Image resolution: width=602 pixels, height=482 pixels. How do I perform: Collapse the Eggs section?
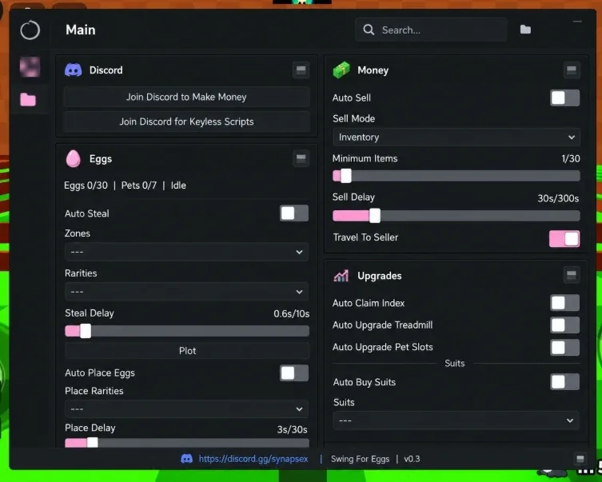[x=301, y=158]
